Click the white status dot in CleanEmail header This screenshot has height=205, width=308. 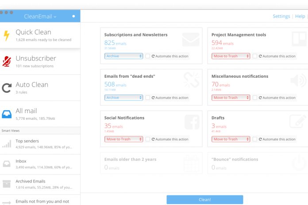(73, 16)
